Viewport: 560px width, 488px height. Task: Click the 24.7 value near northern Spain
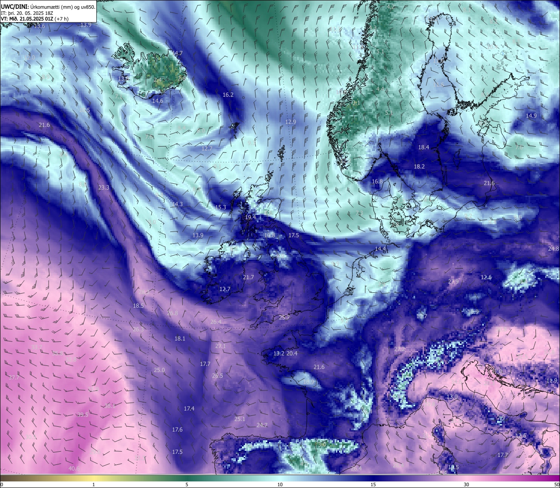click(x=262, y=425)
